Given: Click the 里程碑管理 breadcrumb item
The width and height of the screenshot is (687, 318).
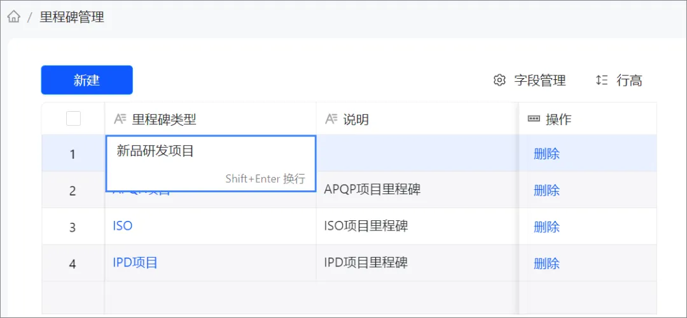Looking at the screenshot, I should point(72,18).
